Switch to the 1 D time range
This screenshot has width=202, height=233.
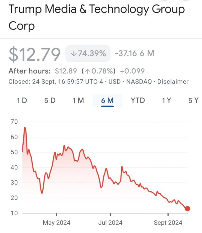[x=22, y=100]
